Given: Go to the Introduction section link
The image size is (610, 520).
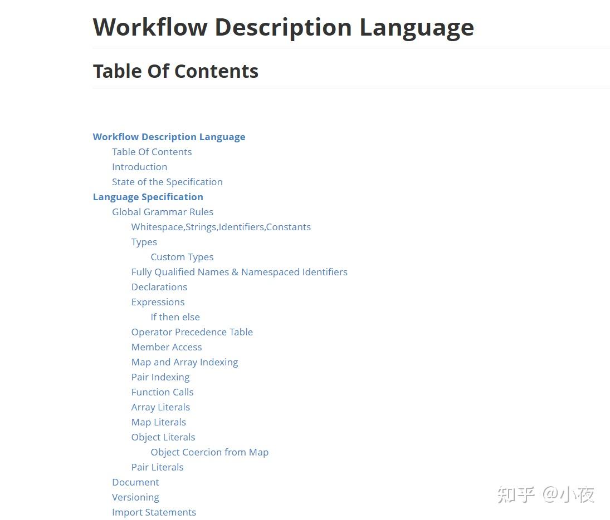Looking at the screenshot, I should (140, 167).
